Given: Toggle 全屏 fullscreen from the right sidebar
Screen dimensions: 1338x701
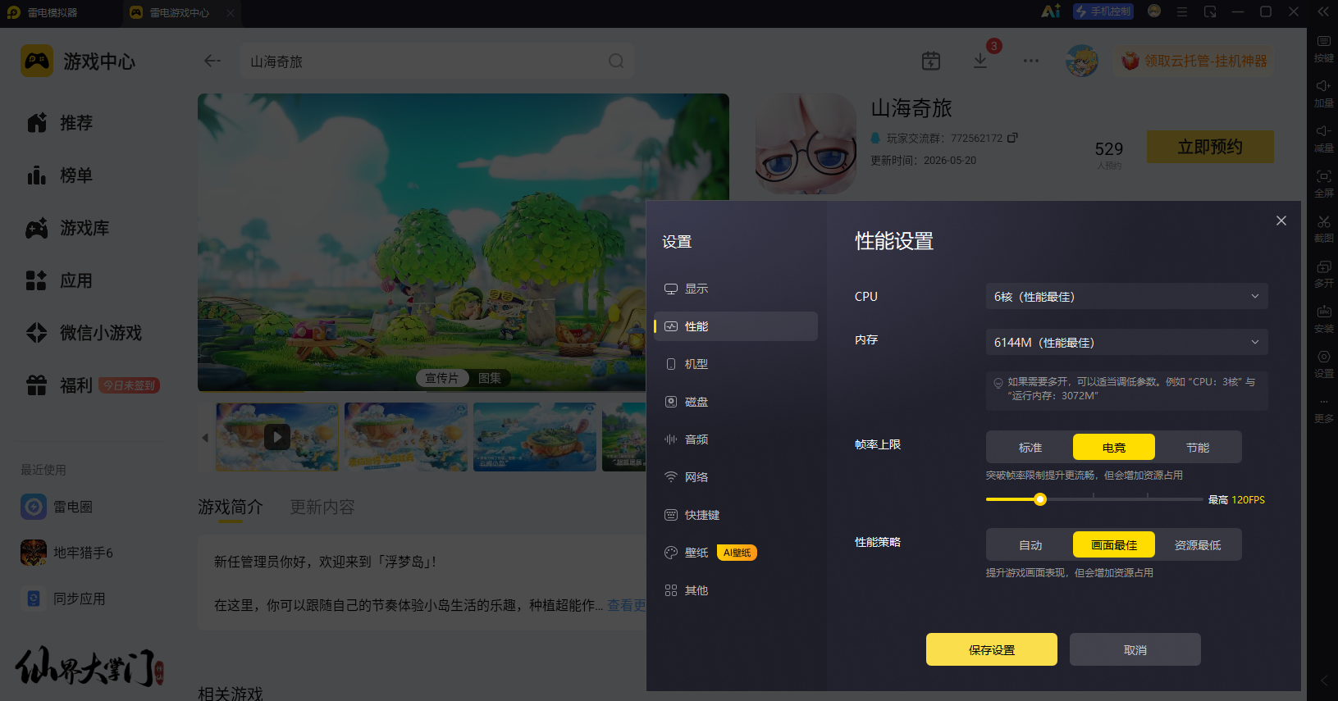Looking at the screenshot, I should click(x=1323, y=183).
